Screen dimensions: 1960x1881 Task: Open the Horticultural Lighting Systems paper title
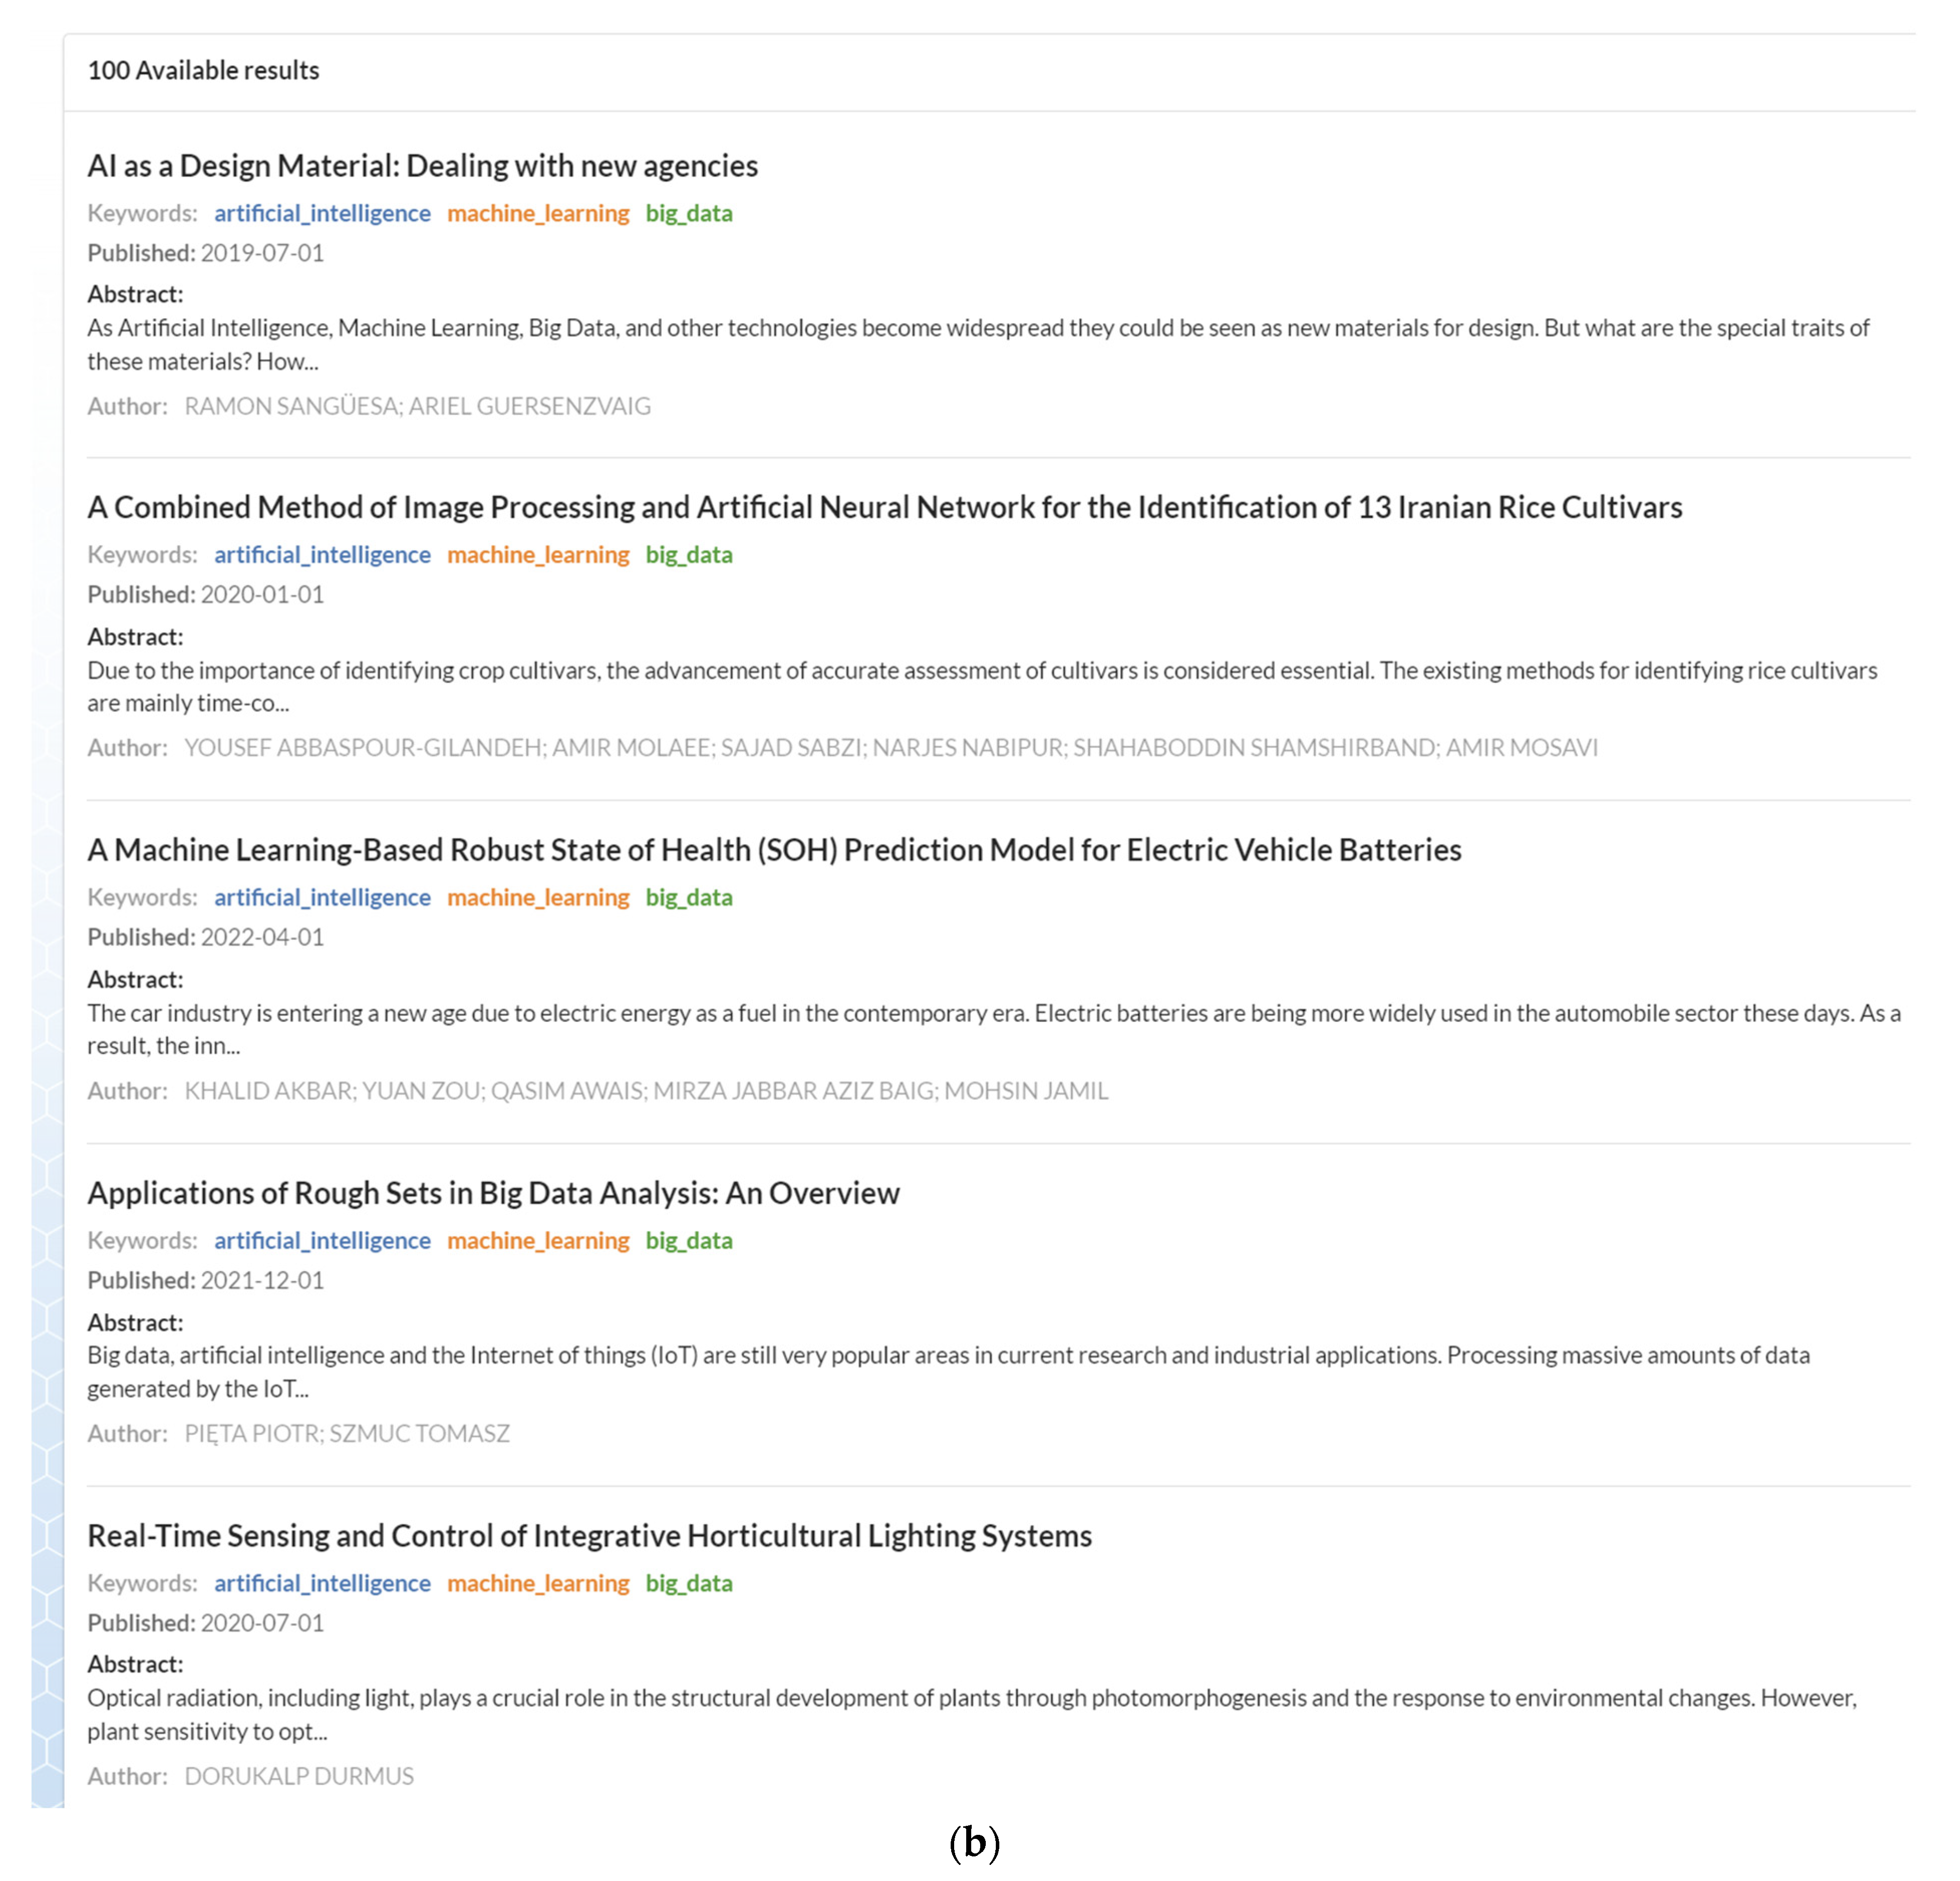[x=589, y=1536]
